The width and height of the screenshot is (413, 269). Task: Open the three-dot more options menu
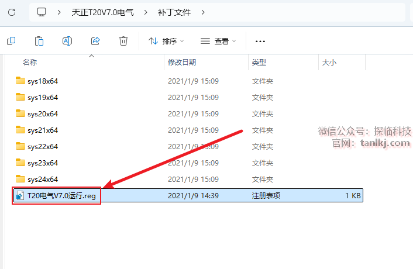tap(261, 42)
